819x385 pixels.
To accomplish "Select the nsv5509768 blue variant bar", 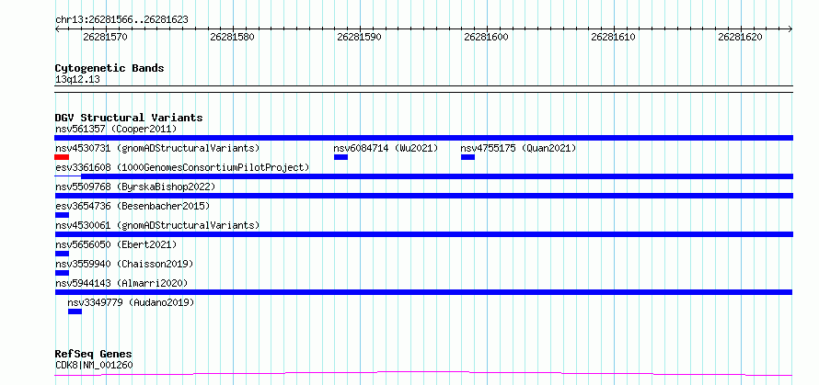I will pos(424,196).
